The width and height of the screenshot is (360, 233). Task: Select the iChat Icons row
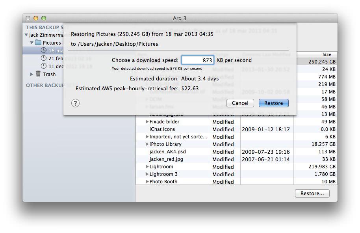point(236,129)
